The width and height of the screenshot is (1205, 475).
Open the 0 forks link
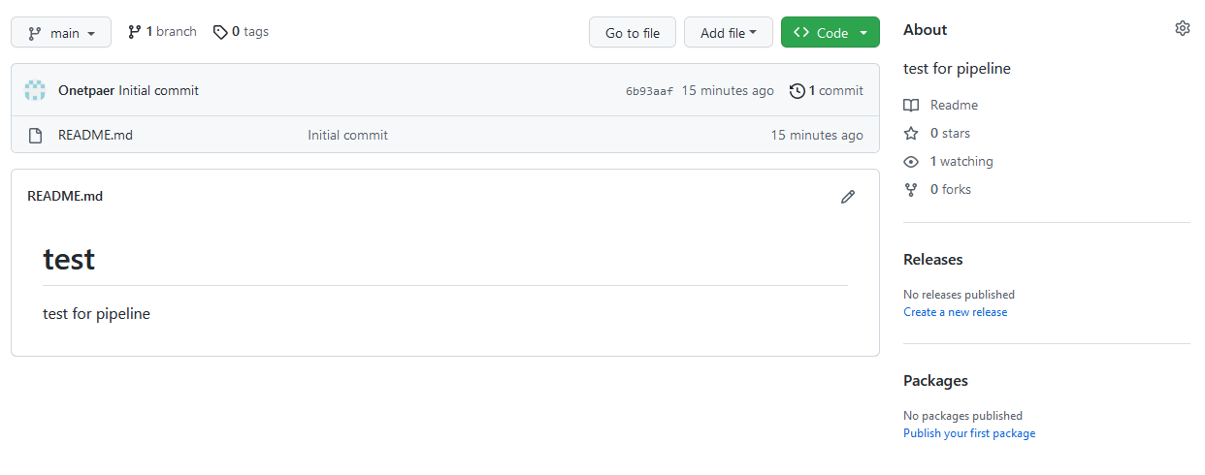click(x=937, y=189)
